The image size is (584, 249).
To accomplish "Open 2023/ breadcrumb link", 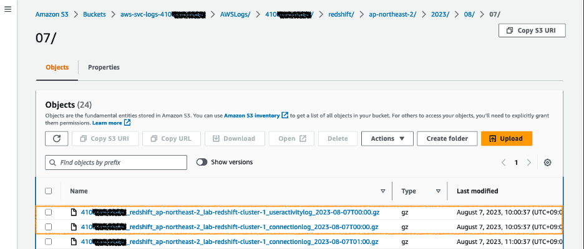I will click(440, 14).
